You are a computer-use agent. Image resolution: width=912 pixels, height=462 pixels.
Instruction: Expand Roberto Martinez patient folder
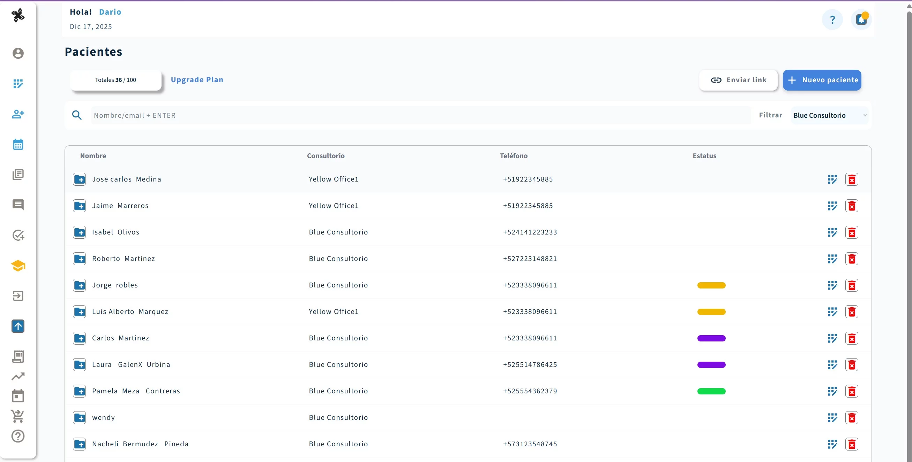tap(79, 259)
